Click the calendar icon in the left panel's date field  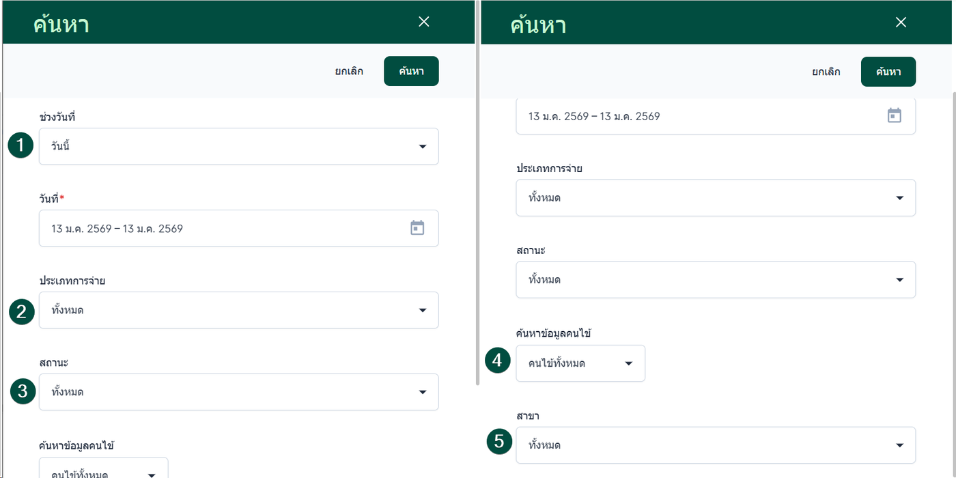pos(417,228)
